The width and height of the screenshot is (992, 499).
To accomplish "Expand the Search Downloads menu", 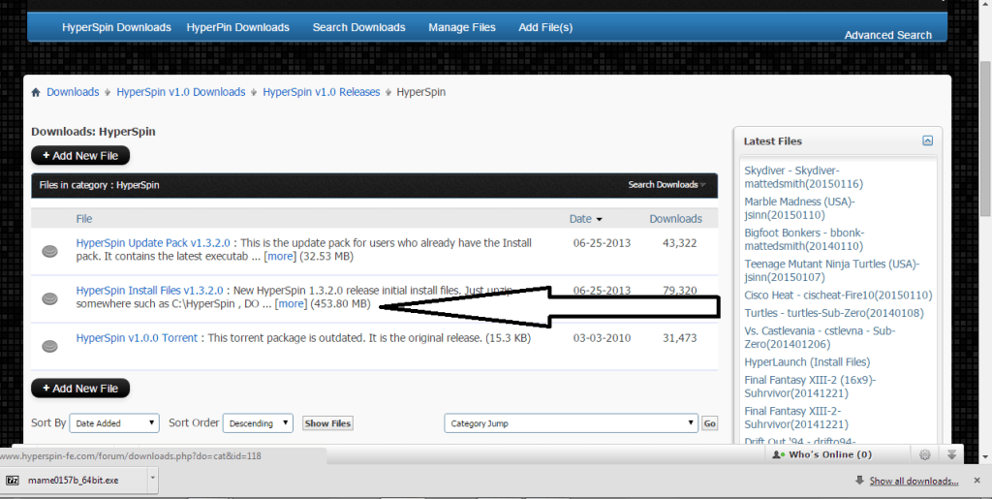I will click(x=666, y=185).
